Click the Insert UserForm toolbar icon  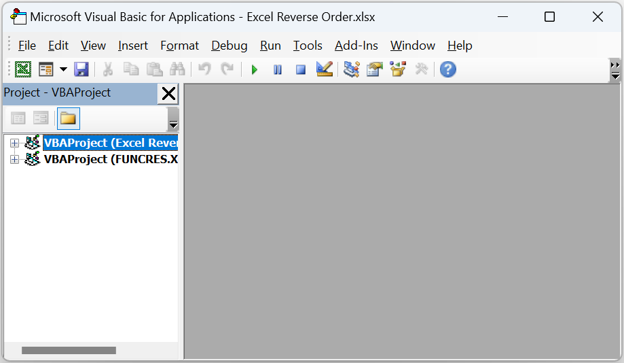(x=45, y=69)
